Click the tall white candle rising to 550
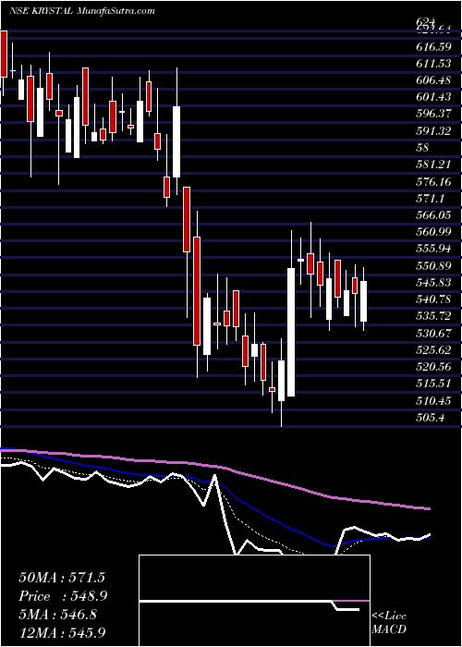462x647 pixels. pos(291,332)
